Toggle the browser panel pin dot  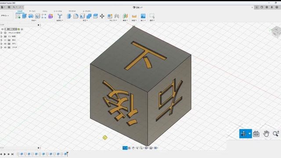tap(39, 25)
